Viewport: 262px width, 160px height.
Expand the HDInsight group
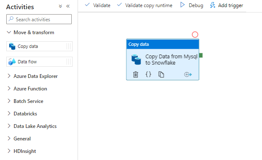click(9, 151)
